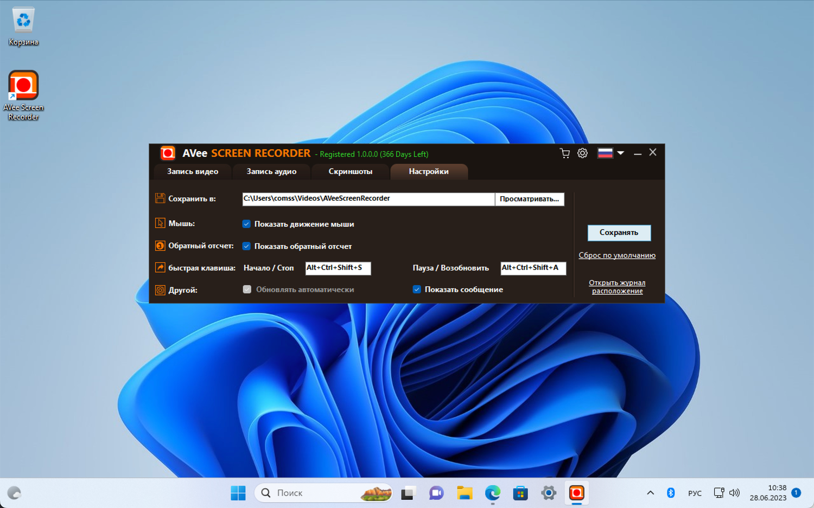Click the network tray icon

(x=719, y=493)
